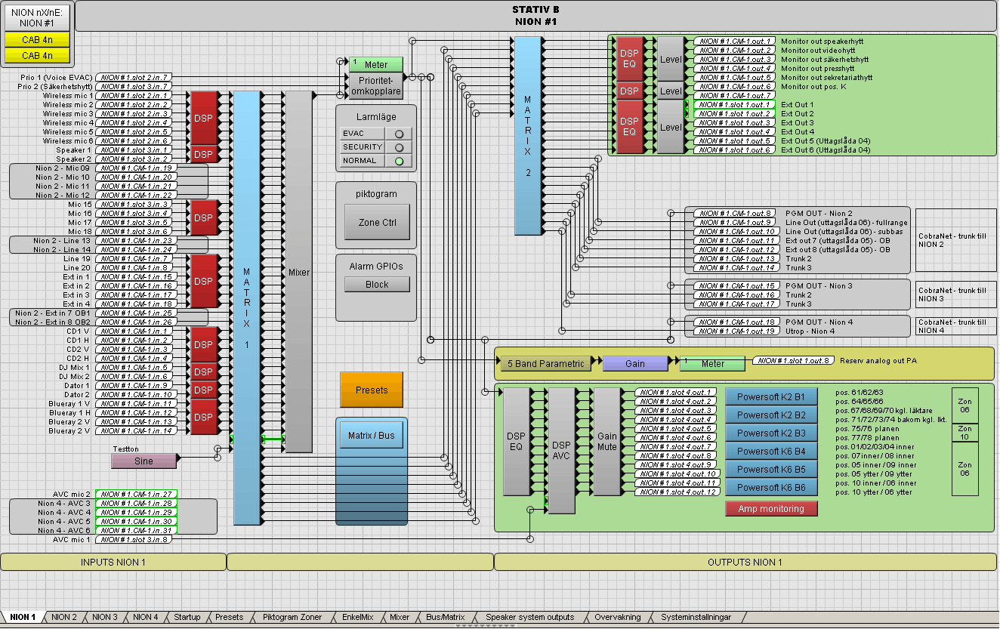Viewport: 1000px width, 629px height.
Task: Switch to the NION 2 tab
Action: coord(64,617)
